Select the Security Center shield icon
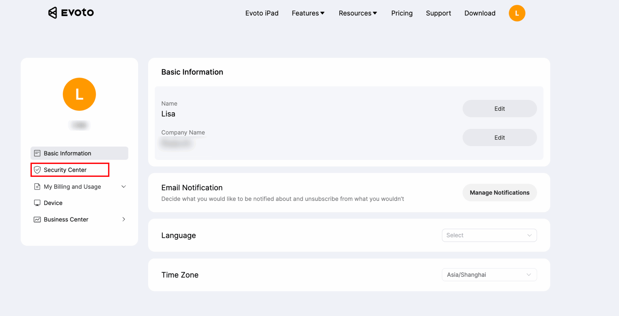This screenshot has height=316, width=619. pos(37,170)
